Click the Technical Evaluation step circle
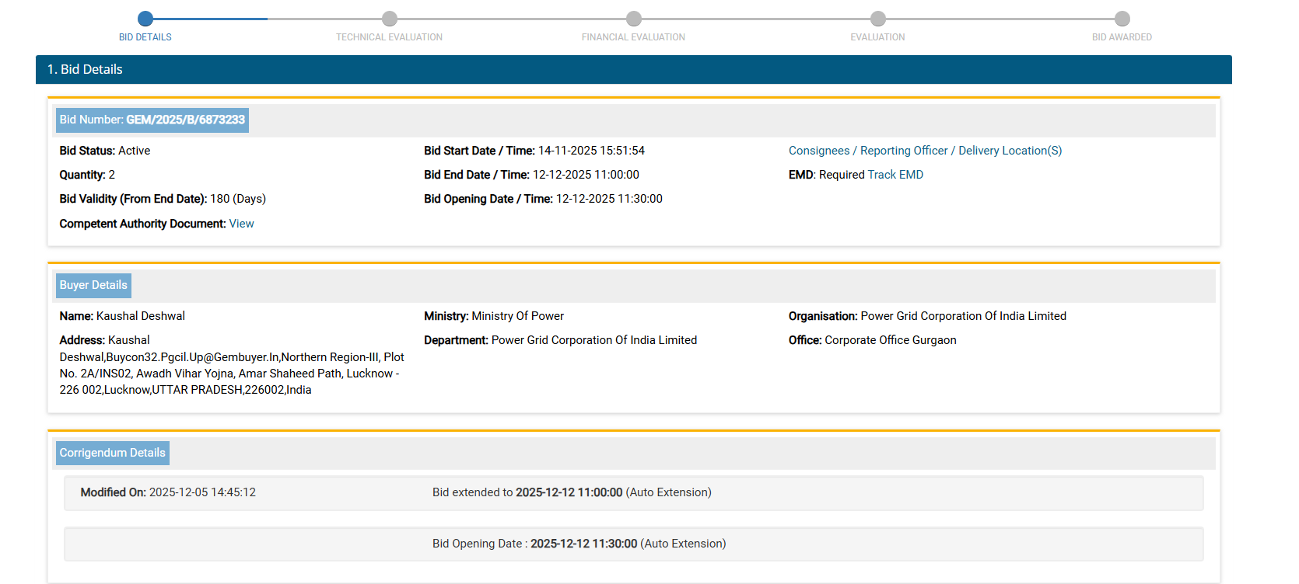Image resolution: width=1299 pixels, height=584 pixels. 390,19
